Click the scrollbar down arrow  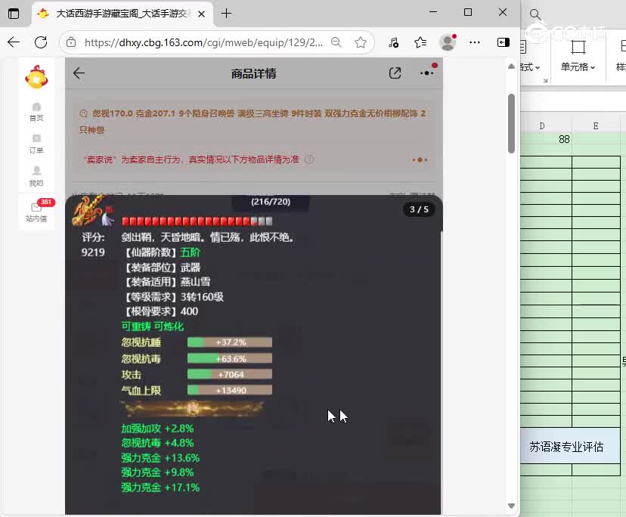click(511, 506)
